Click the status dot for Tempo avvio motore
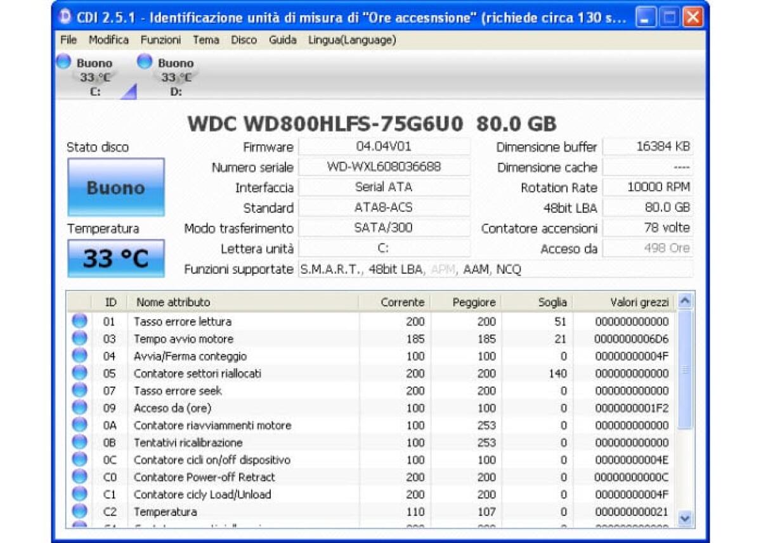761x543 pixels. point(79,339)
